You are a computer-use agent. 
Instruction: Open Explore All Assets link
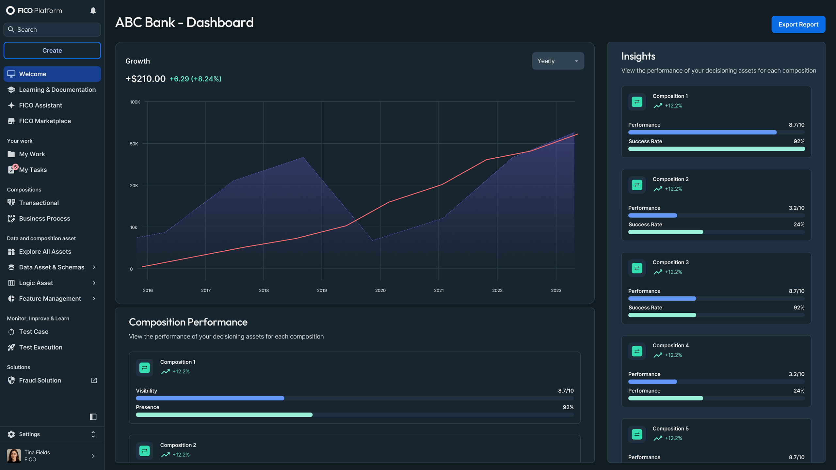coord(52,252)
